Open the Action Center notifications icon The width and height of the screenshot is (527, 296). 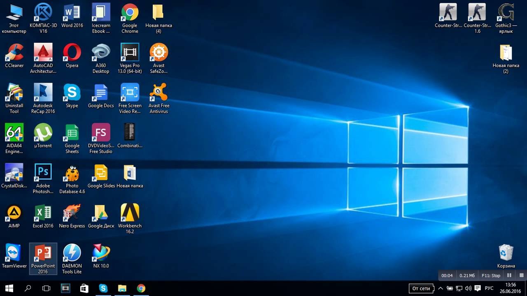click(x=478, y=288)
